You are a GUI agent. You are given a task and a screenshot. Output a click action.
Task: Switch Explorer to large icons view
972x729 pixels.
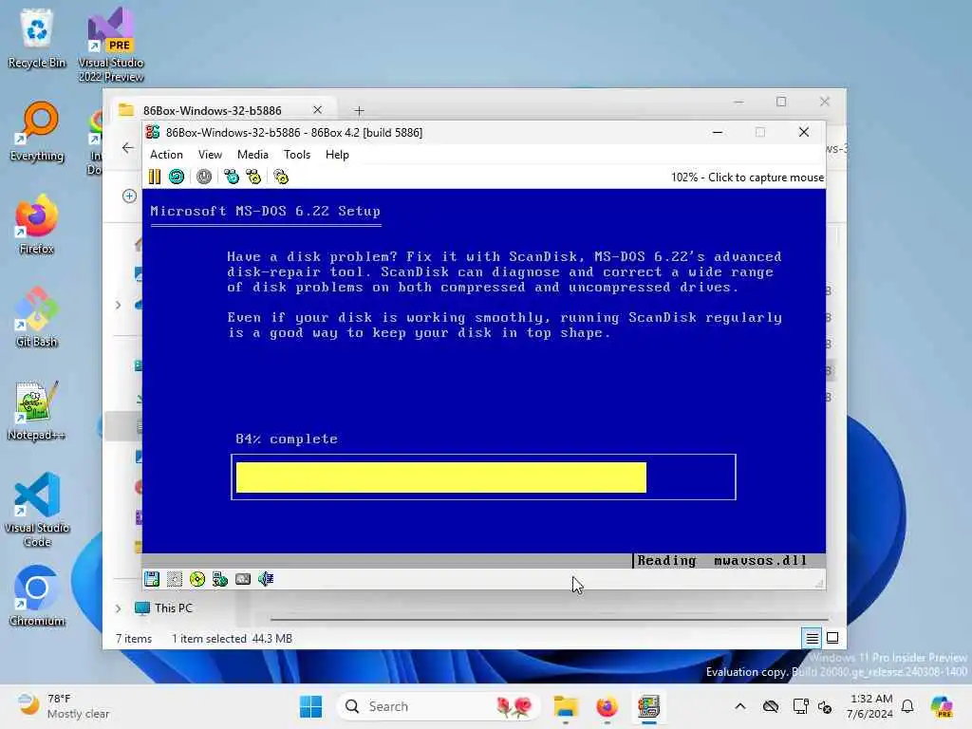832,638
